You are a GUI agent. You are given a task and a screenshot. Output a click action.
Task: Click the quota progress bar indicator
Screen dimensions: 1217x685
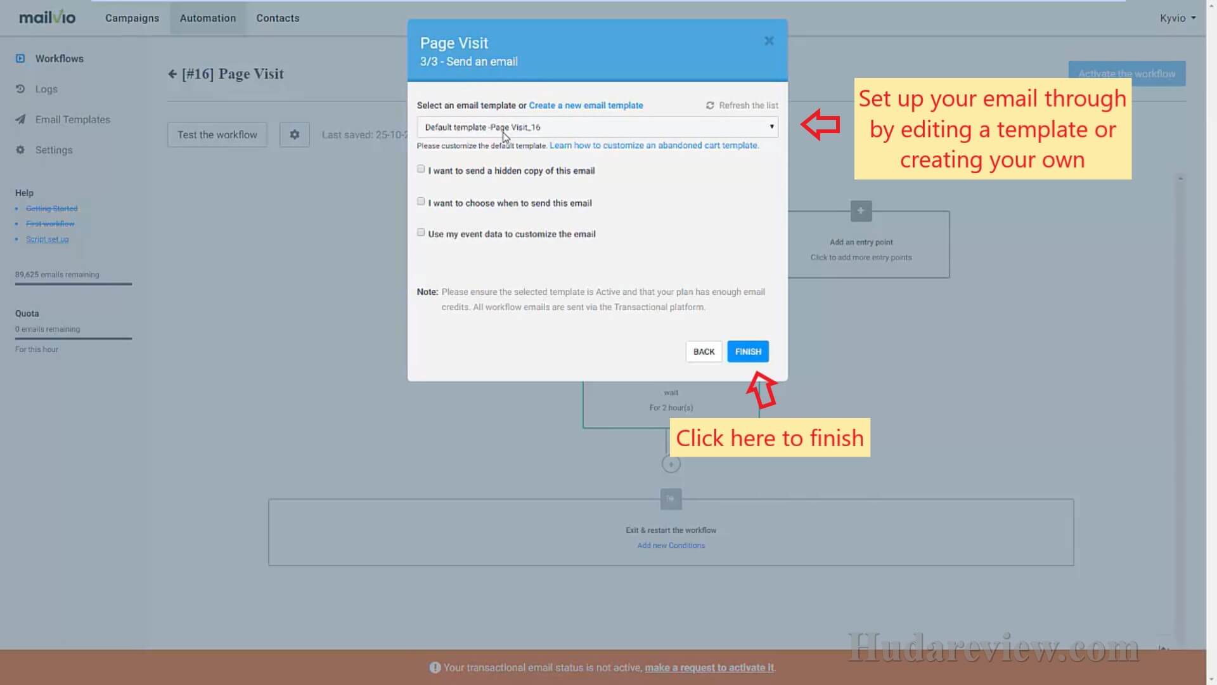[x=74, y=338]
